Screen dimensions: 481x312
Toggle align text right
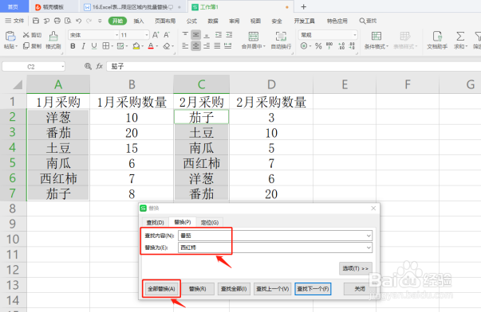tap(207, 46)
